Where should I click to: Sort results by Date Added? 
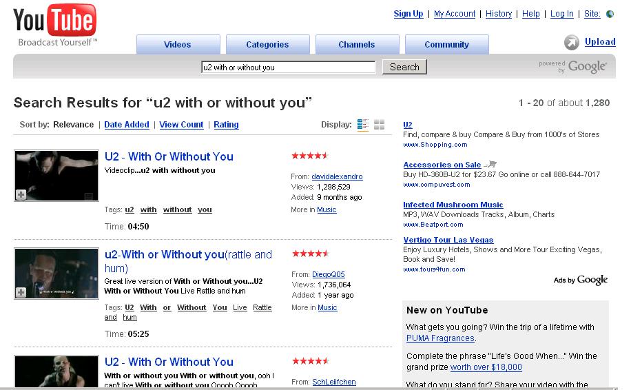(127, 125)
